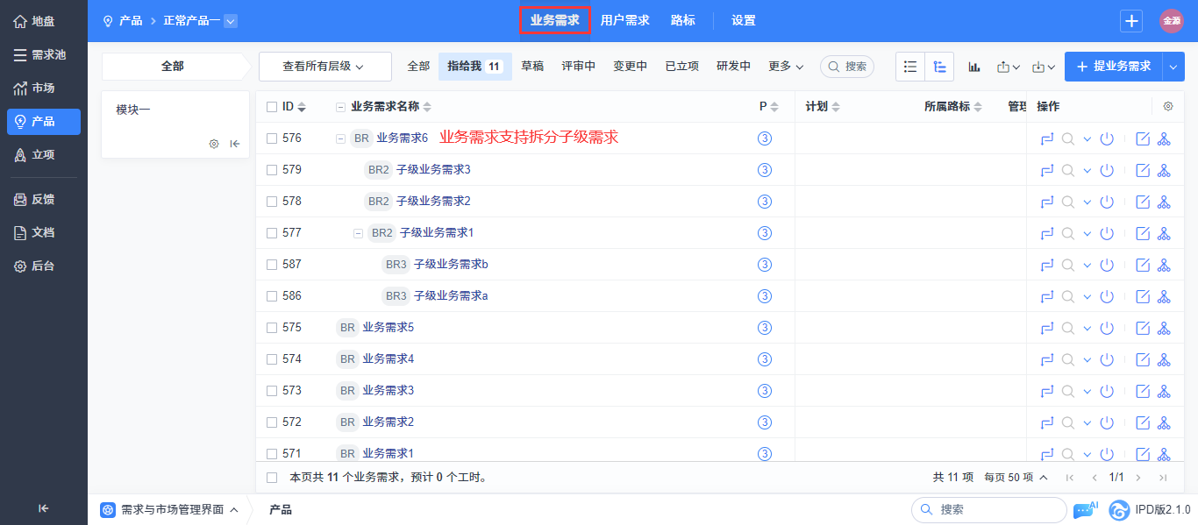Click the 产品 breadcrumb link in header
The image size is (1198, 525).
click(x=131, y=21)
